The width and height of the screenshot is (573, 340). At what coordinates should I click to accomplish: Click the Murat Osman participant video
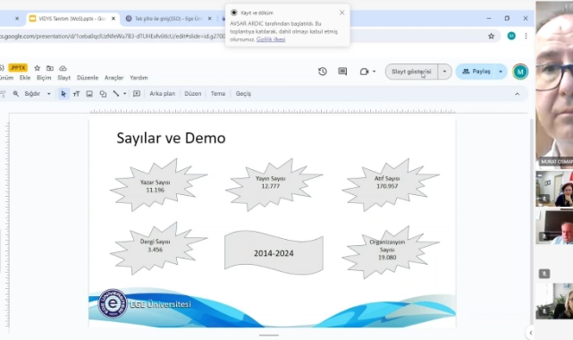pyautogui.click(x=554, y=84)
